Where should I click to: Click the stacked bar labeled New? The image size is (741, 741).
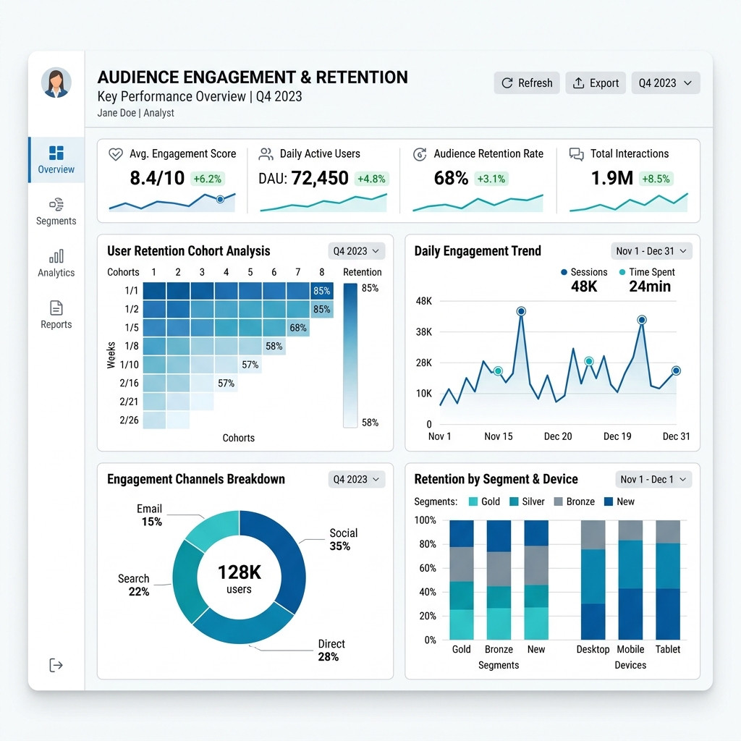tap(536, 580)
